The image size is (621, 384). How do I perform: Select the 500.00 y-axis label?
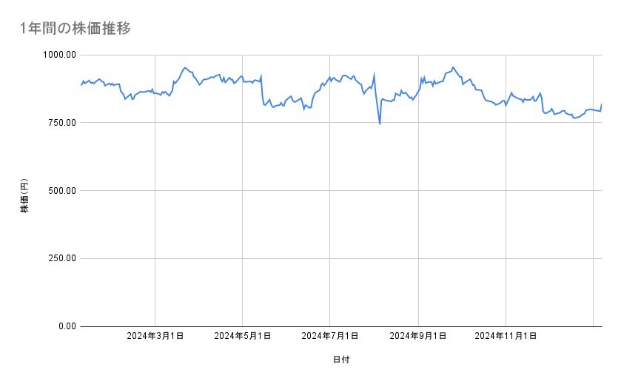coord(60,191)
